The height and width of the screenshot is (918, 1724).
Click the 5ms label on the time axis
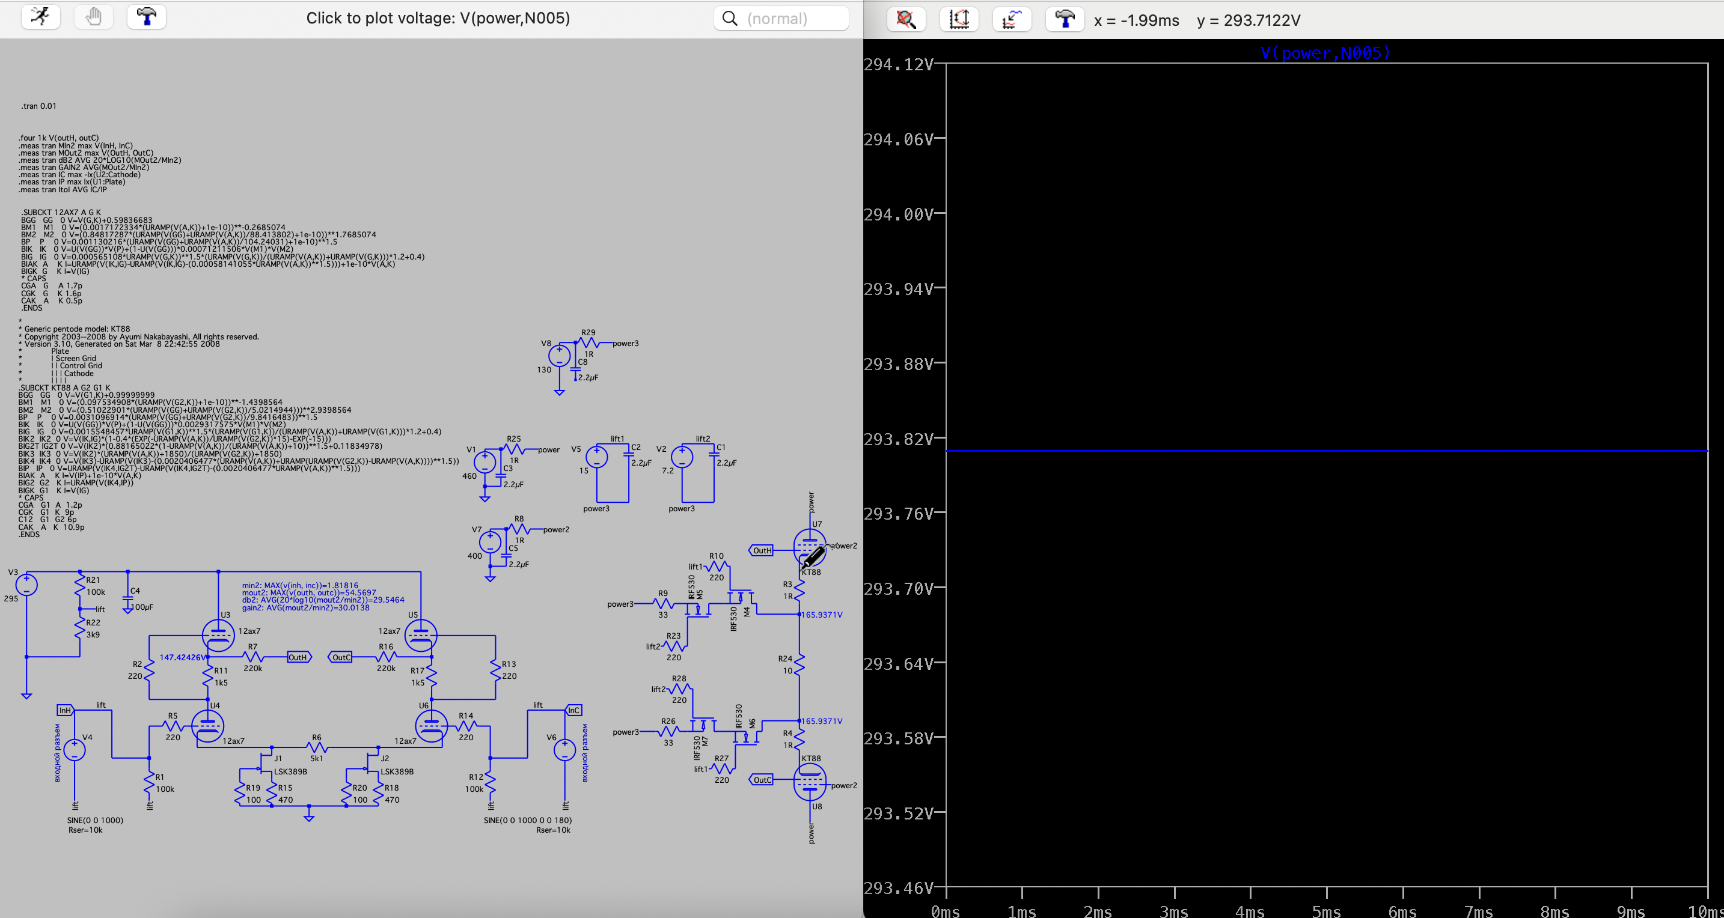pyautogui.click(x=1326, y=910)
